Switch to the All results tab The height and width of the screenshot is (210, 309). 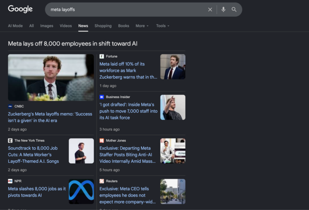coord(31,26)
